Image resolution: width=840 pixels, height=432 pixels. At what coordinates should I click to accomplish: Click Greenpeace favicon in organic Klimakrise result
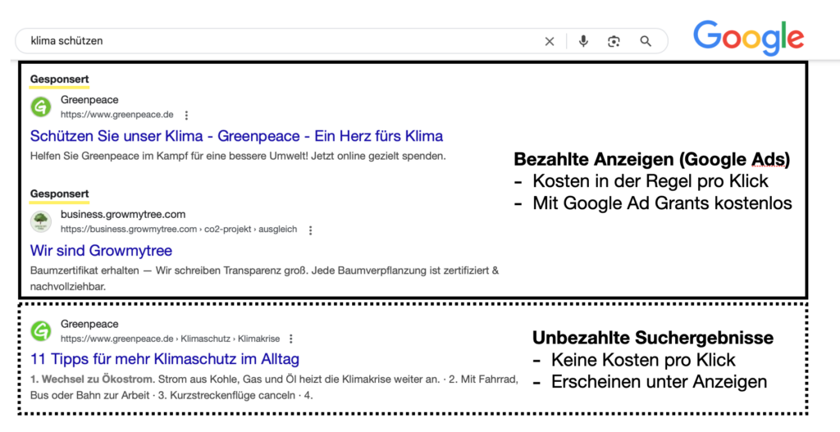[x=41, y=331]
